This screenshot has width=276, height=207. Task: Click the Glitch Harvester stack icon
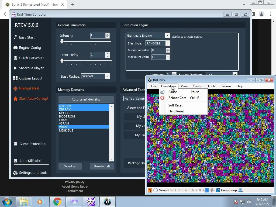(x=15, y=58)
